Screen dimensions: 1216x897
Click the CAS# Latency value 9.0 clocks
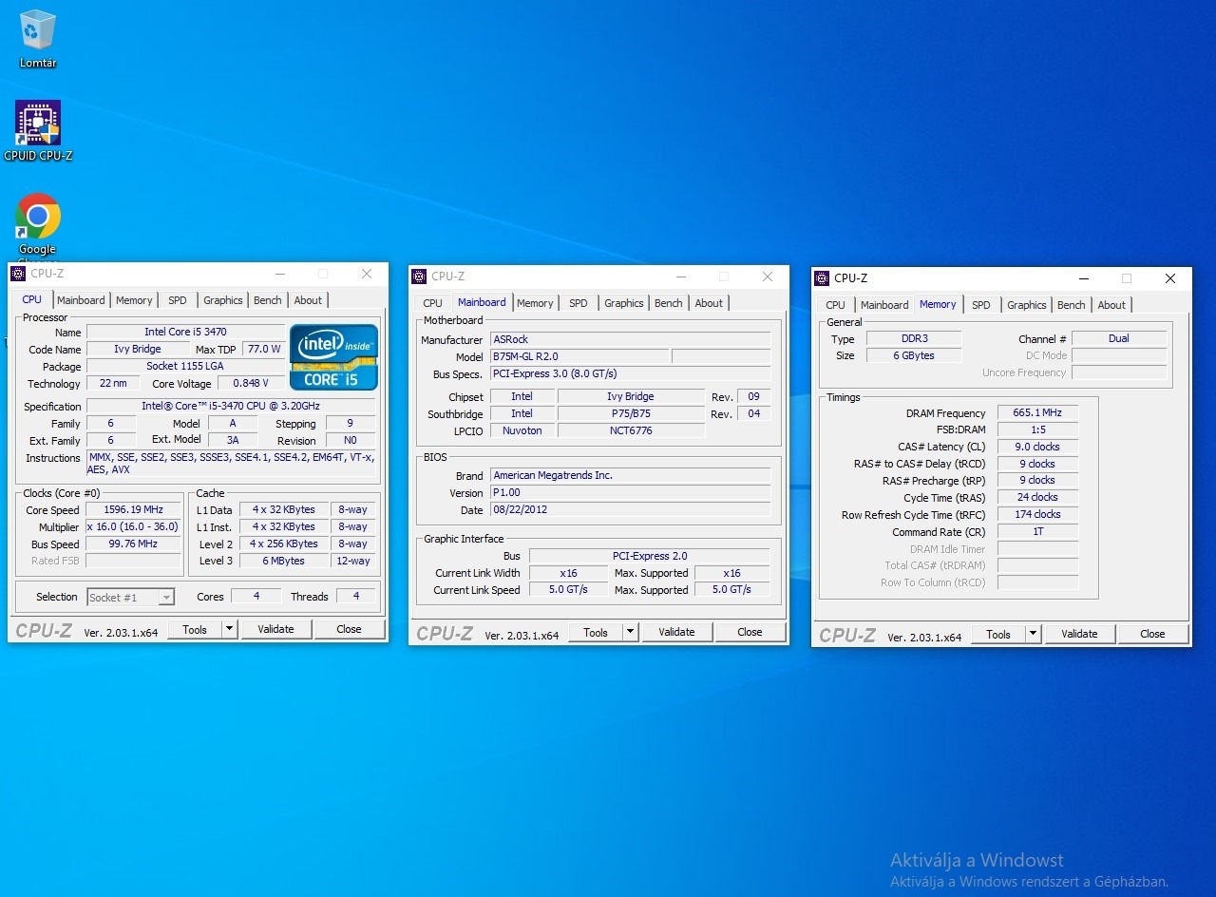[x=1037, y=447]
